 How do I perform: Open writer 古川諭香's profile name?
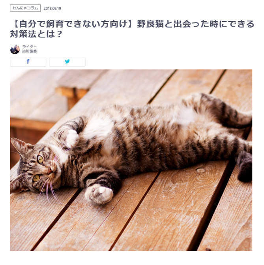click(30, 51)
